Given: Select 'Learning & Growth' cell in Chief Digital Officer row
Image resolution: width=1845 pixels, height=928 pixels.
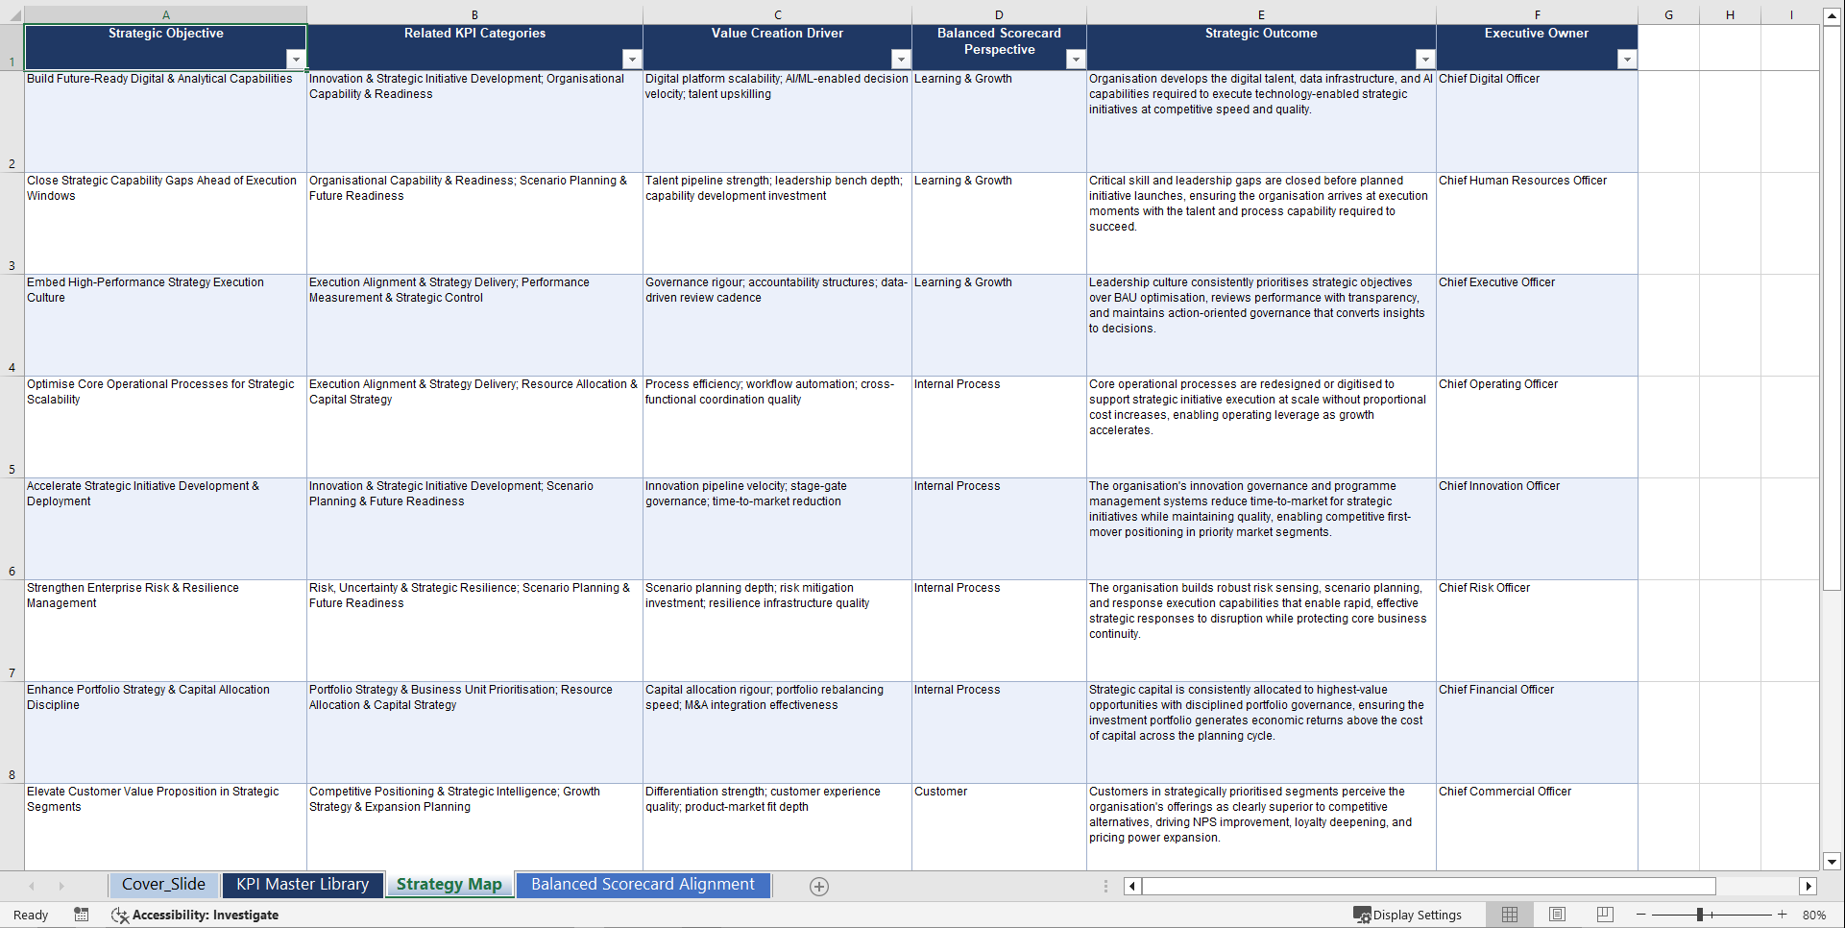Looking at the screenshot, I should tap(999, 121).
